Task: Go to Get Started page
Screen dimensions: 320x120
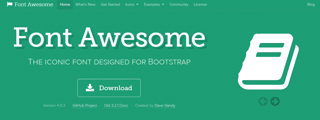Action: (x=110, y=4)
